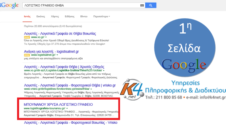The width and height of the screenshot is (226, 125).
Task: Click the K4 net logo
Action: 132,89
